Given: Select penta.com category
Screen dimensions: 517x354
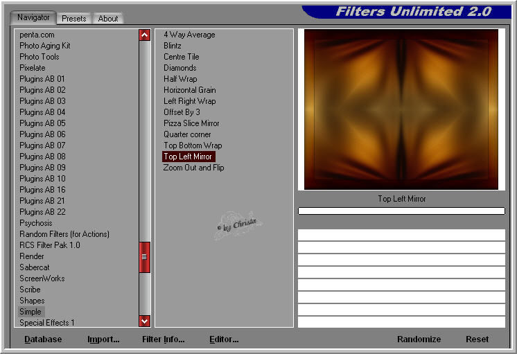Looking at the screenshot, I should pos(37,35).
